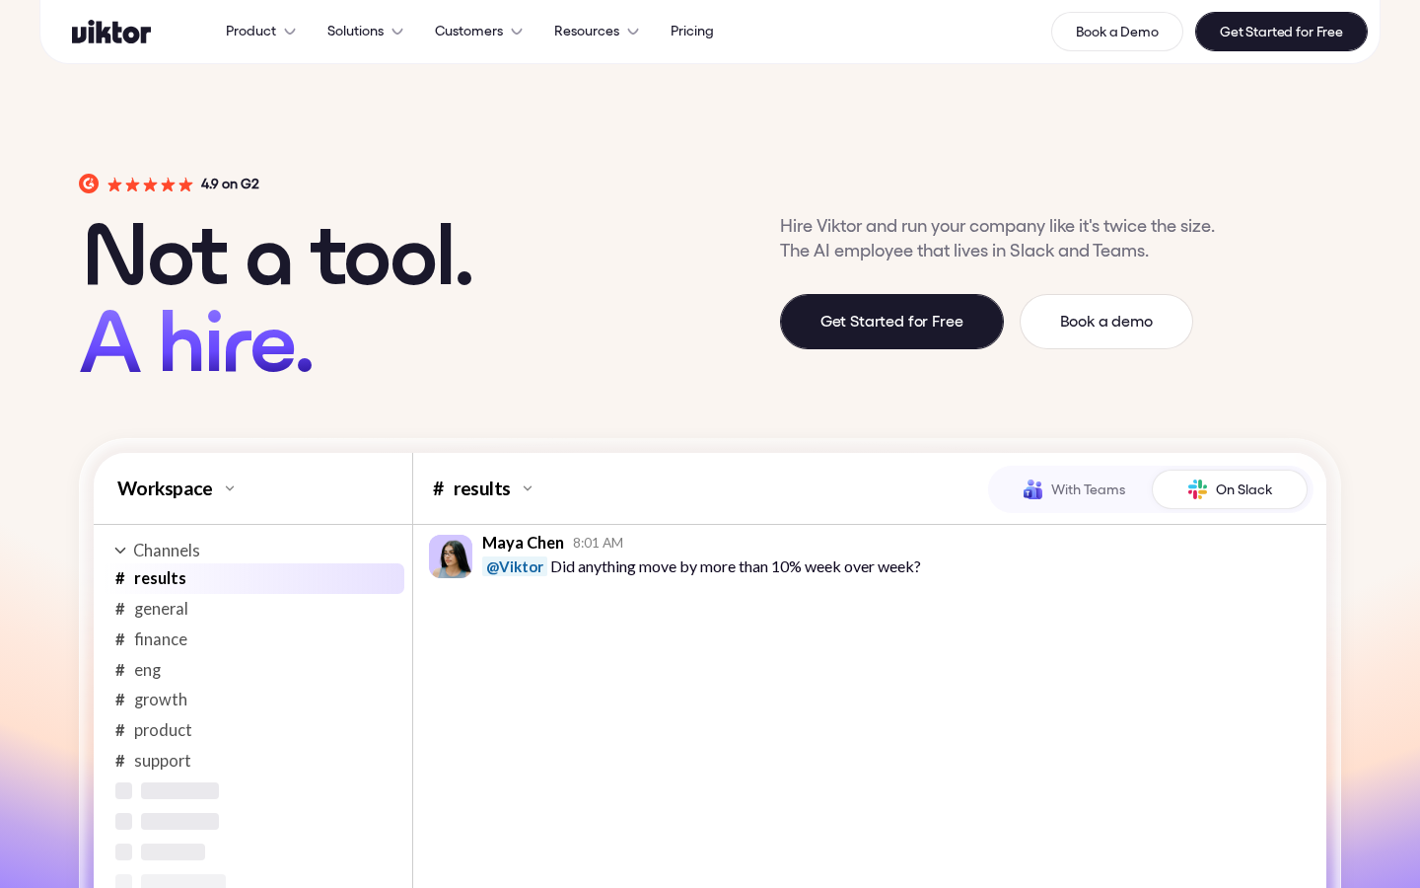This screenshot has height=888, width=1420.
Task: Click the hero Book a demo button
Action: (1106, 322)
